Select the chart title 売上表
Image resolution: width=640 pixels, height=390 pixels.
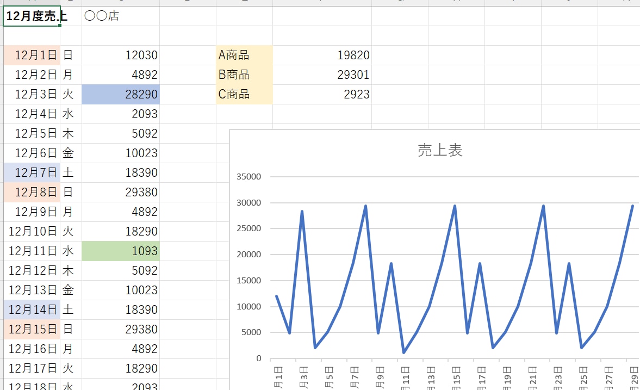click(x=440, y=150)
